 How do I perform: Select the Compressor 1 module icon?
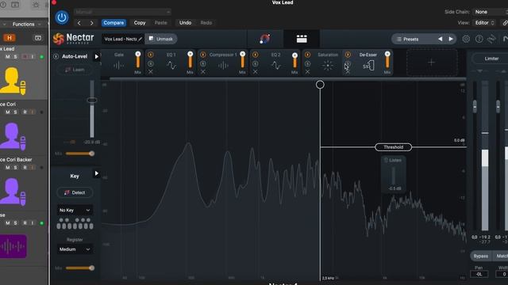tap(223, 66)
